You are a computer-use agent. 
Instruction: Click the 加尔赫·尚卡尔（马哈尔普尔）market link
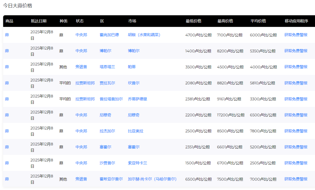(x=152, y=179)
